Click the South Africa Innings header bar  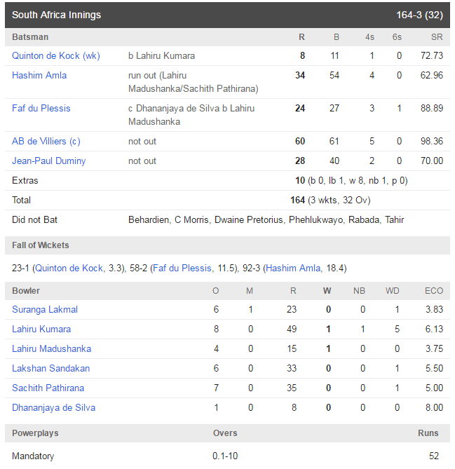click(227, 15)
